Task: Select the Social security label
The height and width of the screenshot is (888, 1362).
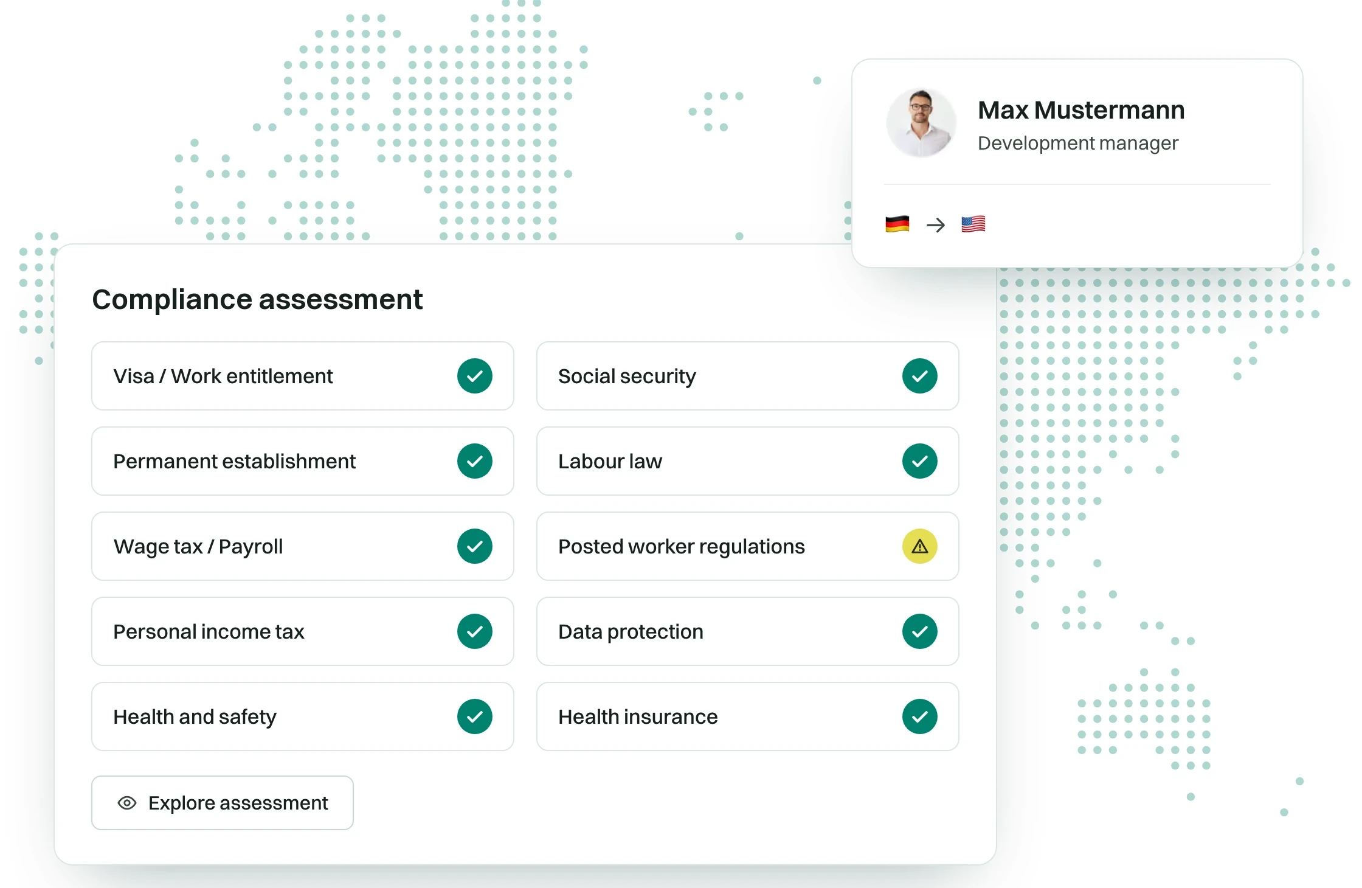Action: 627,376
